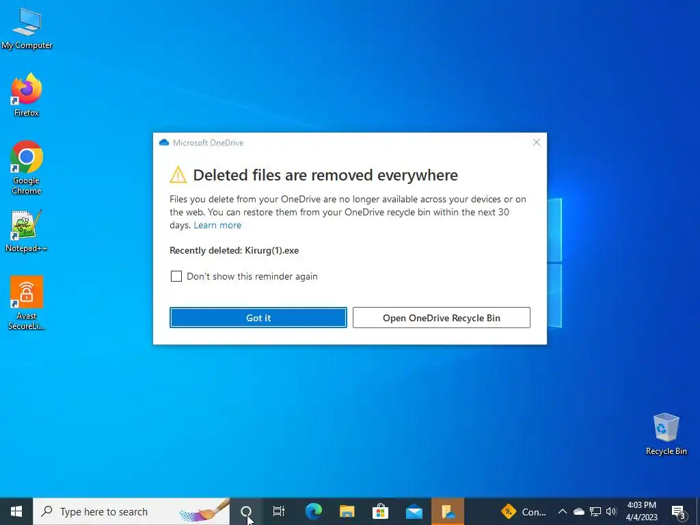Open network status tray icon
The image size is (700, 525).
[x=595, y=511]
